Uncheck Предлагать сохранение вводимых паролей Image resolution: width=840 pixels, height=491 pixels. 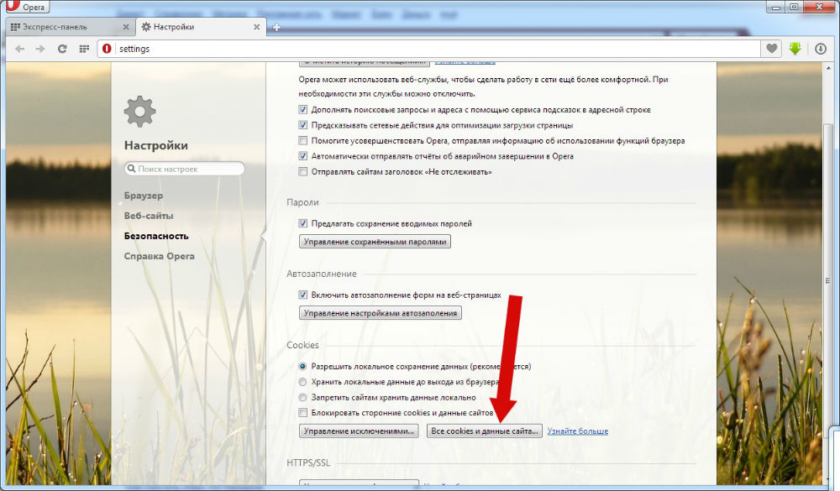click(303, 224)
